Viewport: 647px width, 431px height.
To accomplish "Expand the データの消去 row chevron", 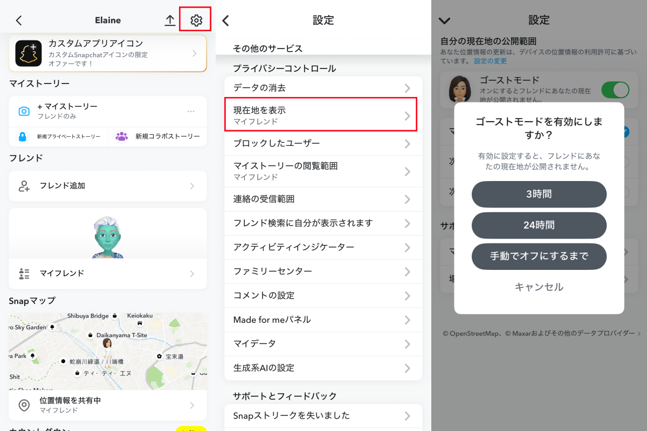I will tap(408, 88).
